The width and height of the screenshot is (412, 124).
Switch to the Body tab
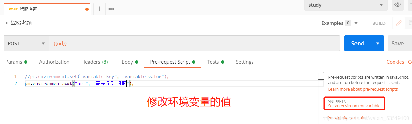pos(130,62)
